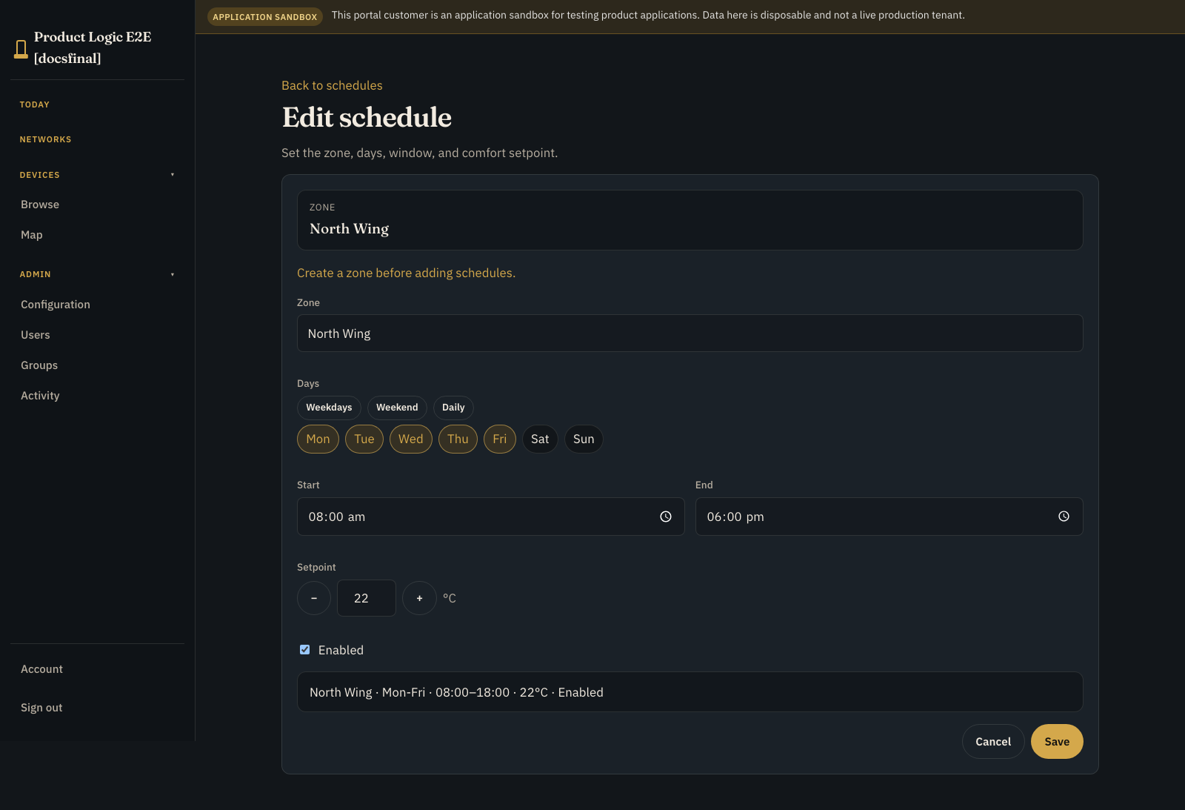Click the Product Logic E2E logo icon
The height and width of the screenshot is (810, 1185).
click(21, 49)
